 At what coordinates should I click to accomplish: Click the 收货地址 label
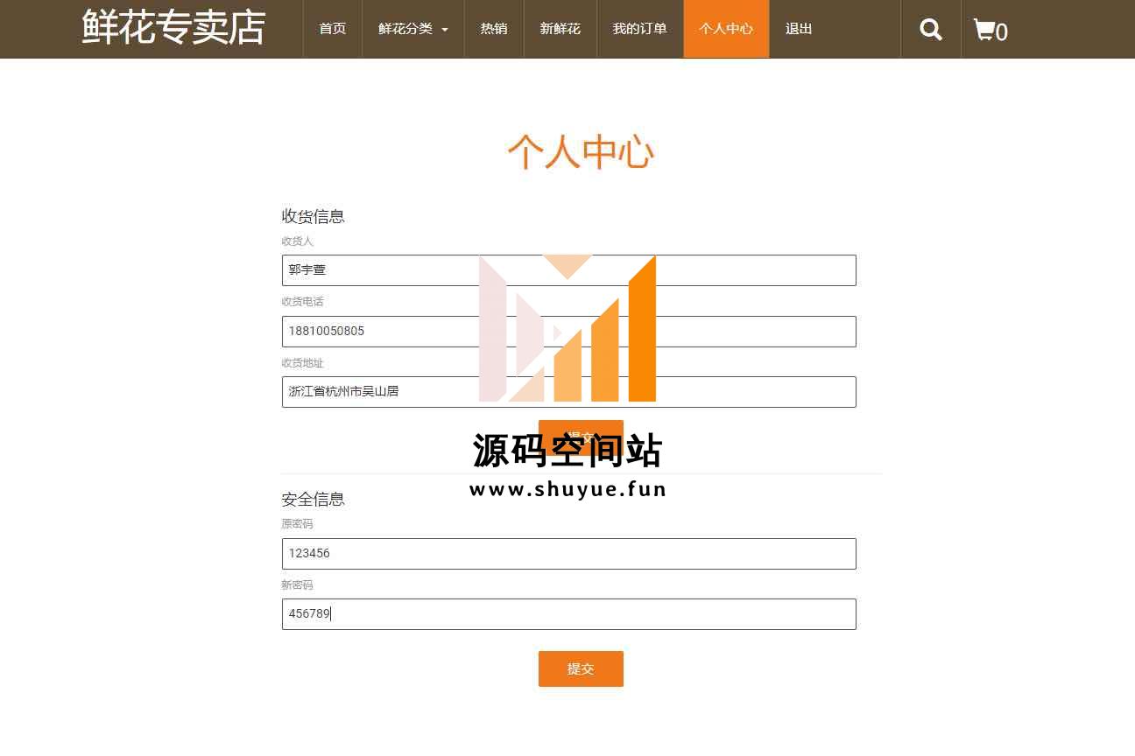click(x=302, y=363)
